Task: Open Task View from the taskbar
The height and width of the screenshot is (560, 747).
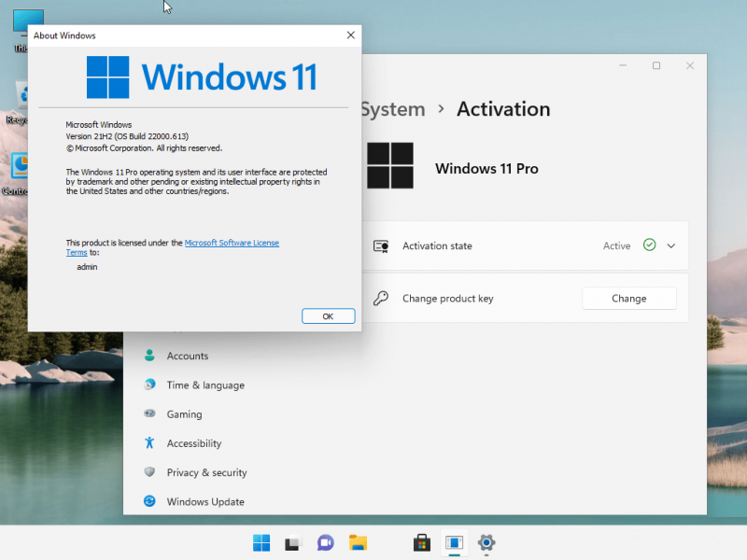Action: [x=293, y=543]
